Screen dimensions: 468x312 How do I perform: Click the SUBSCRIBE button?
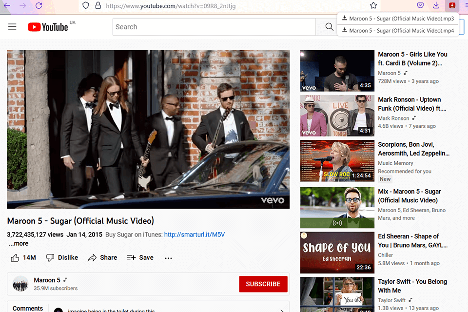pyautogui.click(x=263, y=284)
